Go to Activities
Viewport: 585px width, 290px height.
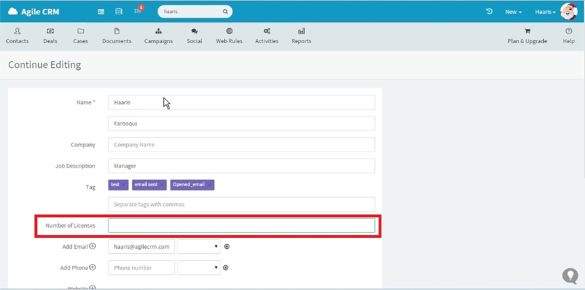pyautogui.click(x=267, y=36)
